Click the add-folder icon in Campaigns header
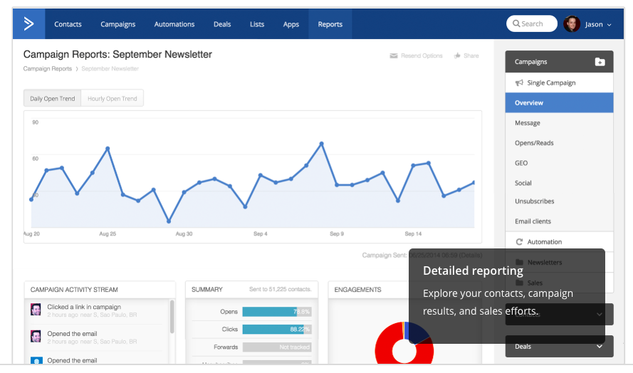Screen dimensions: 633x373 point(600,62)
